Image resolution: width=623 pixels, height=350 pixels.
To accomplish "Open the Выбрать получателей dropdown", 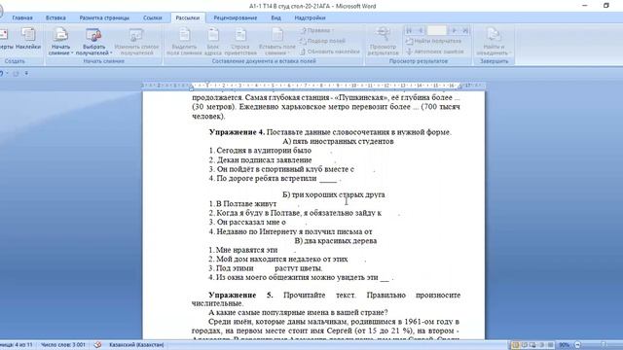I will tap(94, 41).
